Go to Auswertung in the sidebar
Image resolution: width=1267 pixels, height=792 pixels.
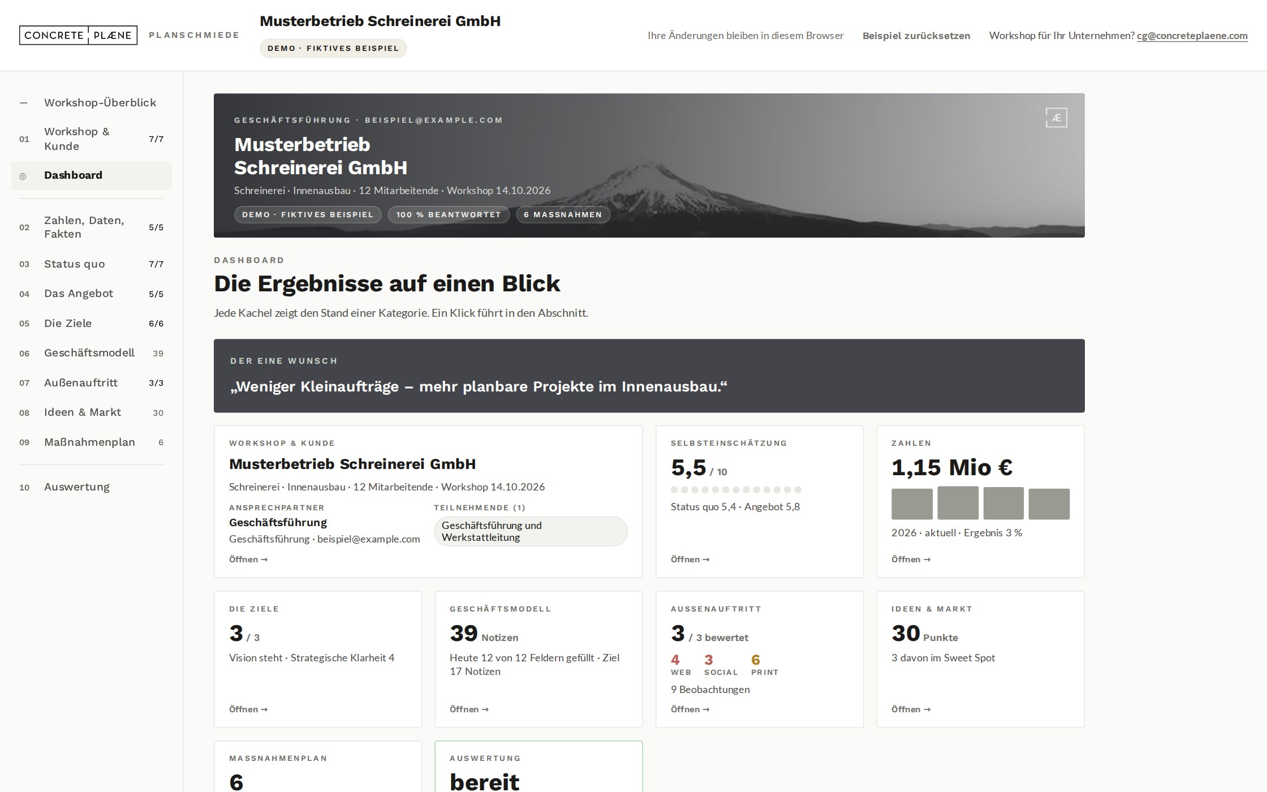(x=92, y=487)
